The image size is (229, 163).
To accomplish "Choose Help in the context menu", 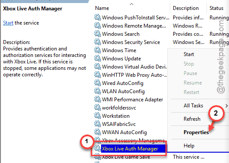I will (x=189, y=146).
